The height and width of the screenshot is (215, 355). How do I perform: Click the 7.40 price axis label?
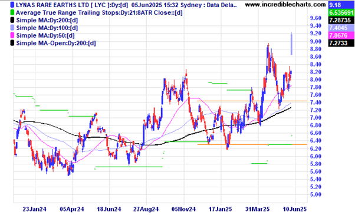coord(315,102)
